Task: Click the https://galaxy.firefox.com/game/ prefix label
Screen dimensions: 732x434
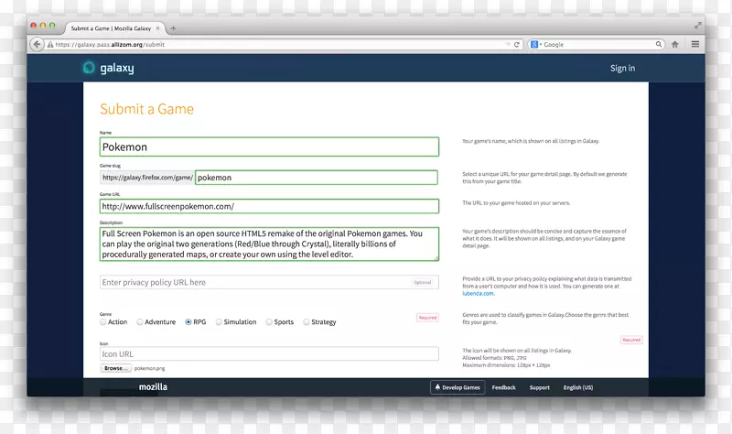Action: 147,178
